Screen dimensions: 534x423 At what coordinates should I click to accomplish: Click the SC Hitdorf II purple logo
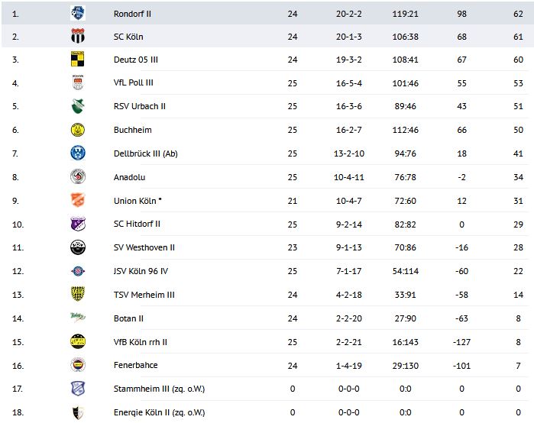point(78,224)
